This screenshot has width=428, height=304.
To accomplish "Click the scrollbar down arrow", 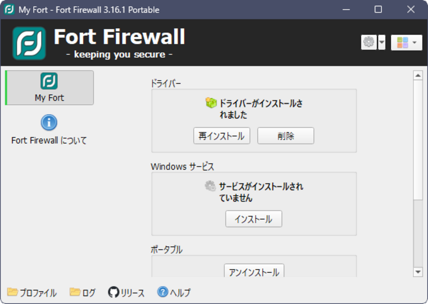I will click(x=418, y=272).
